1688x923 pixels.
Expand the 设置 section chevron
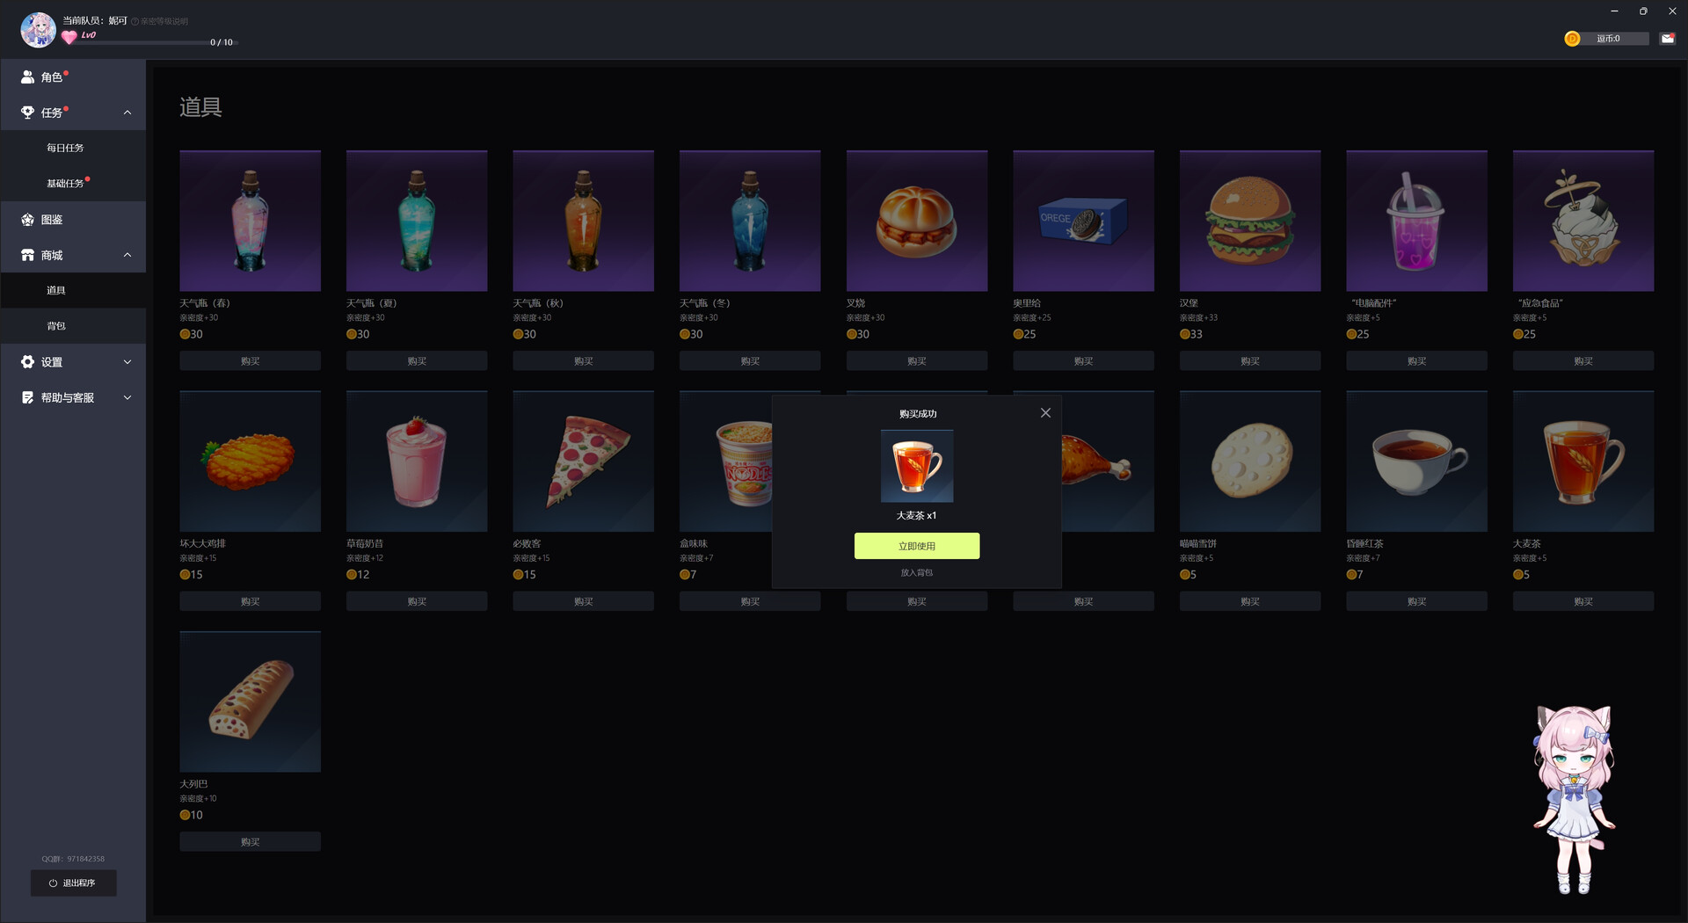coord(127,362)
